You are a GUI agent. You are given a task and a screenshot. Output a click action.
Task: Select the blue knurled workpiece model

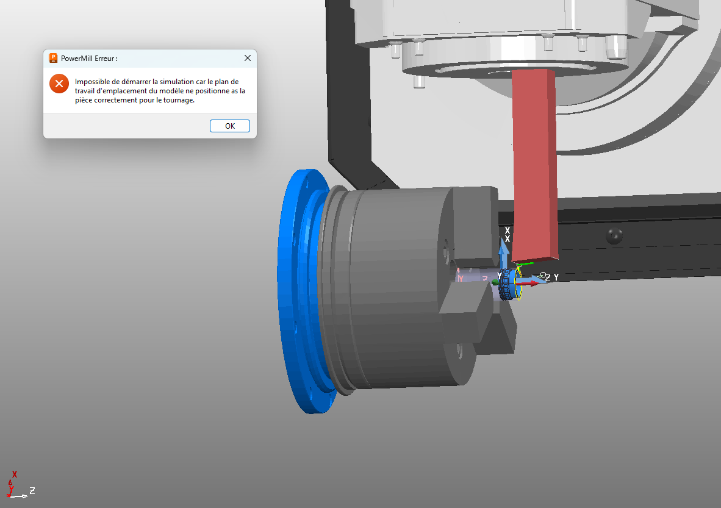(506, 285)
